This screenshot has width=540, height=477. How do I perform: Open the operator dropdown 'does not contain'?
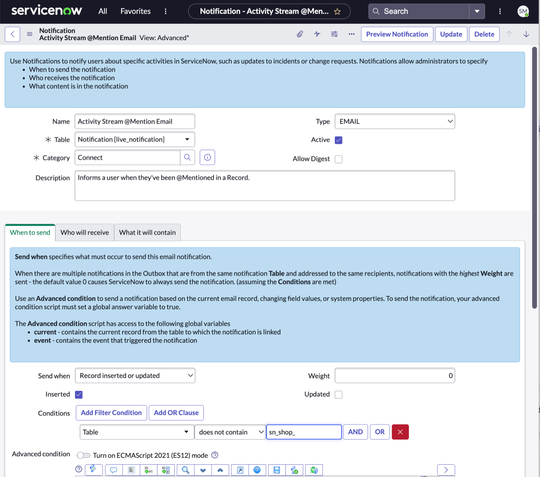point(230,432)
